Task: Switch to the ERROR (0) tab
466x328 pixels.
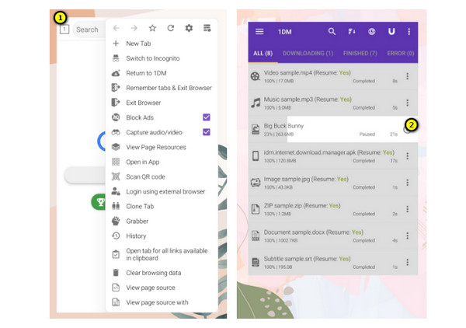Action: click(401, 53)
